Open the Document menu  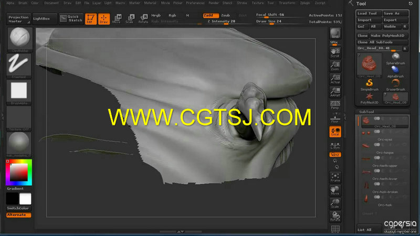[x=51, y=3]
